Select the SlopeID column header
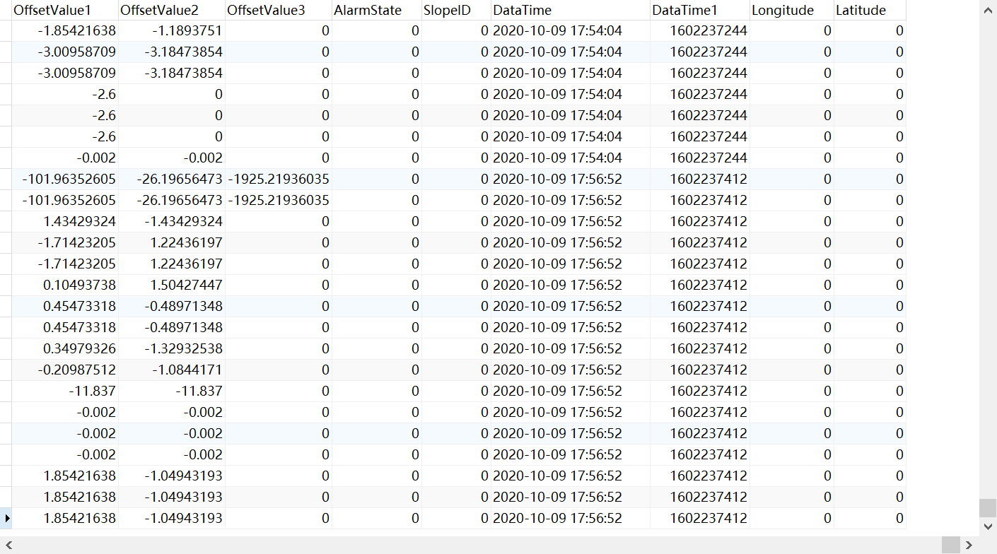Screen dimensions: 997x554 tap(456, 10)
